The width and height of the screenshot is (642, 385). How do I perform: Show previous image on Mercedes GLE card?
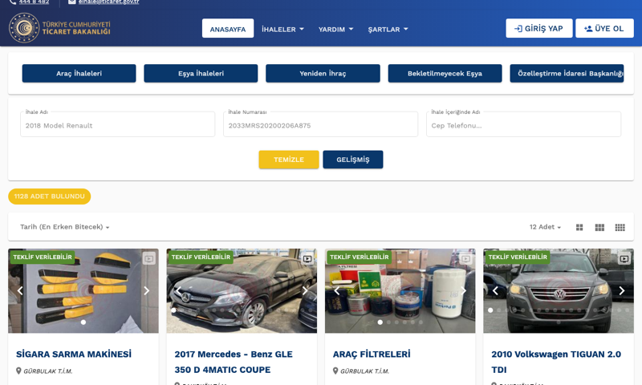pos(178,290)
